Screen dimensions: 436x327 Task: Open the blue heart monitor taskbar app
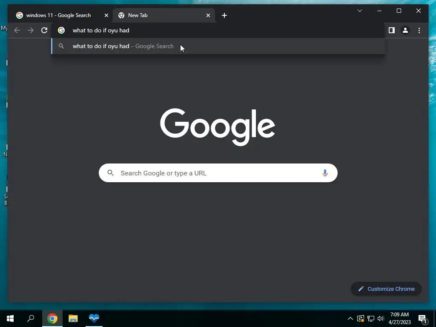(94, 318)
